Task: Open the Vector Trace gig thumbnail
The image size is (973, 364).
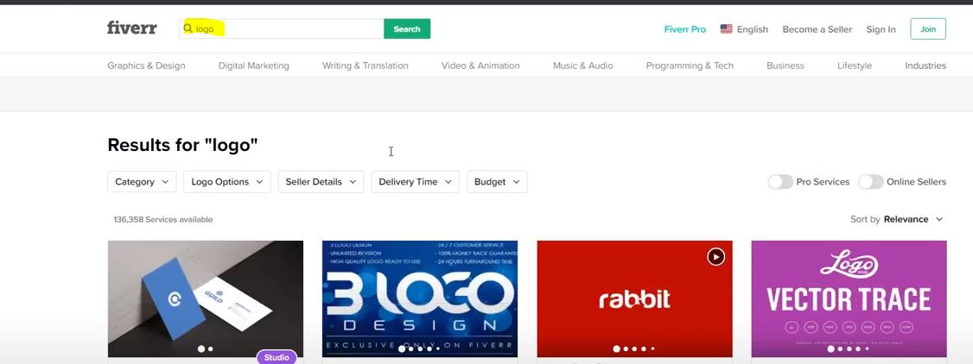Action: pyautogui.click(x=849, y=298)
